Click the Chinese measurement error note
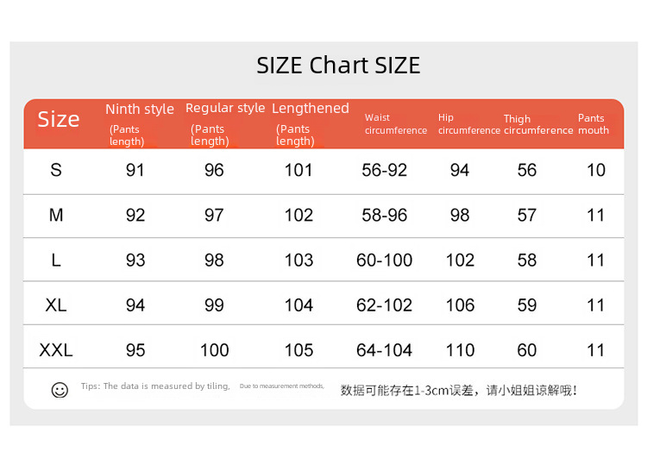This screenshot has height=458, width=647. click(459, 390)
